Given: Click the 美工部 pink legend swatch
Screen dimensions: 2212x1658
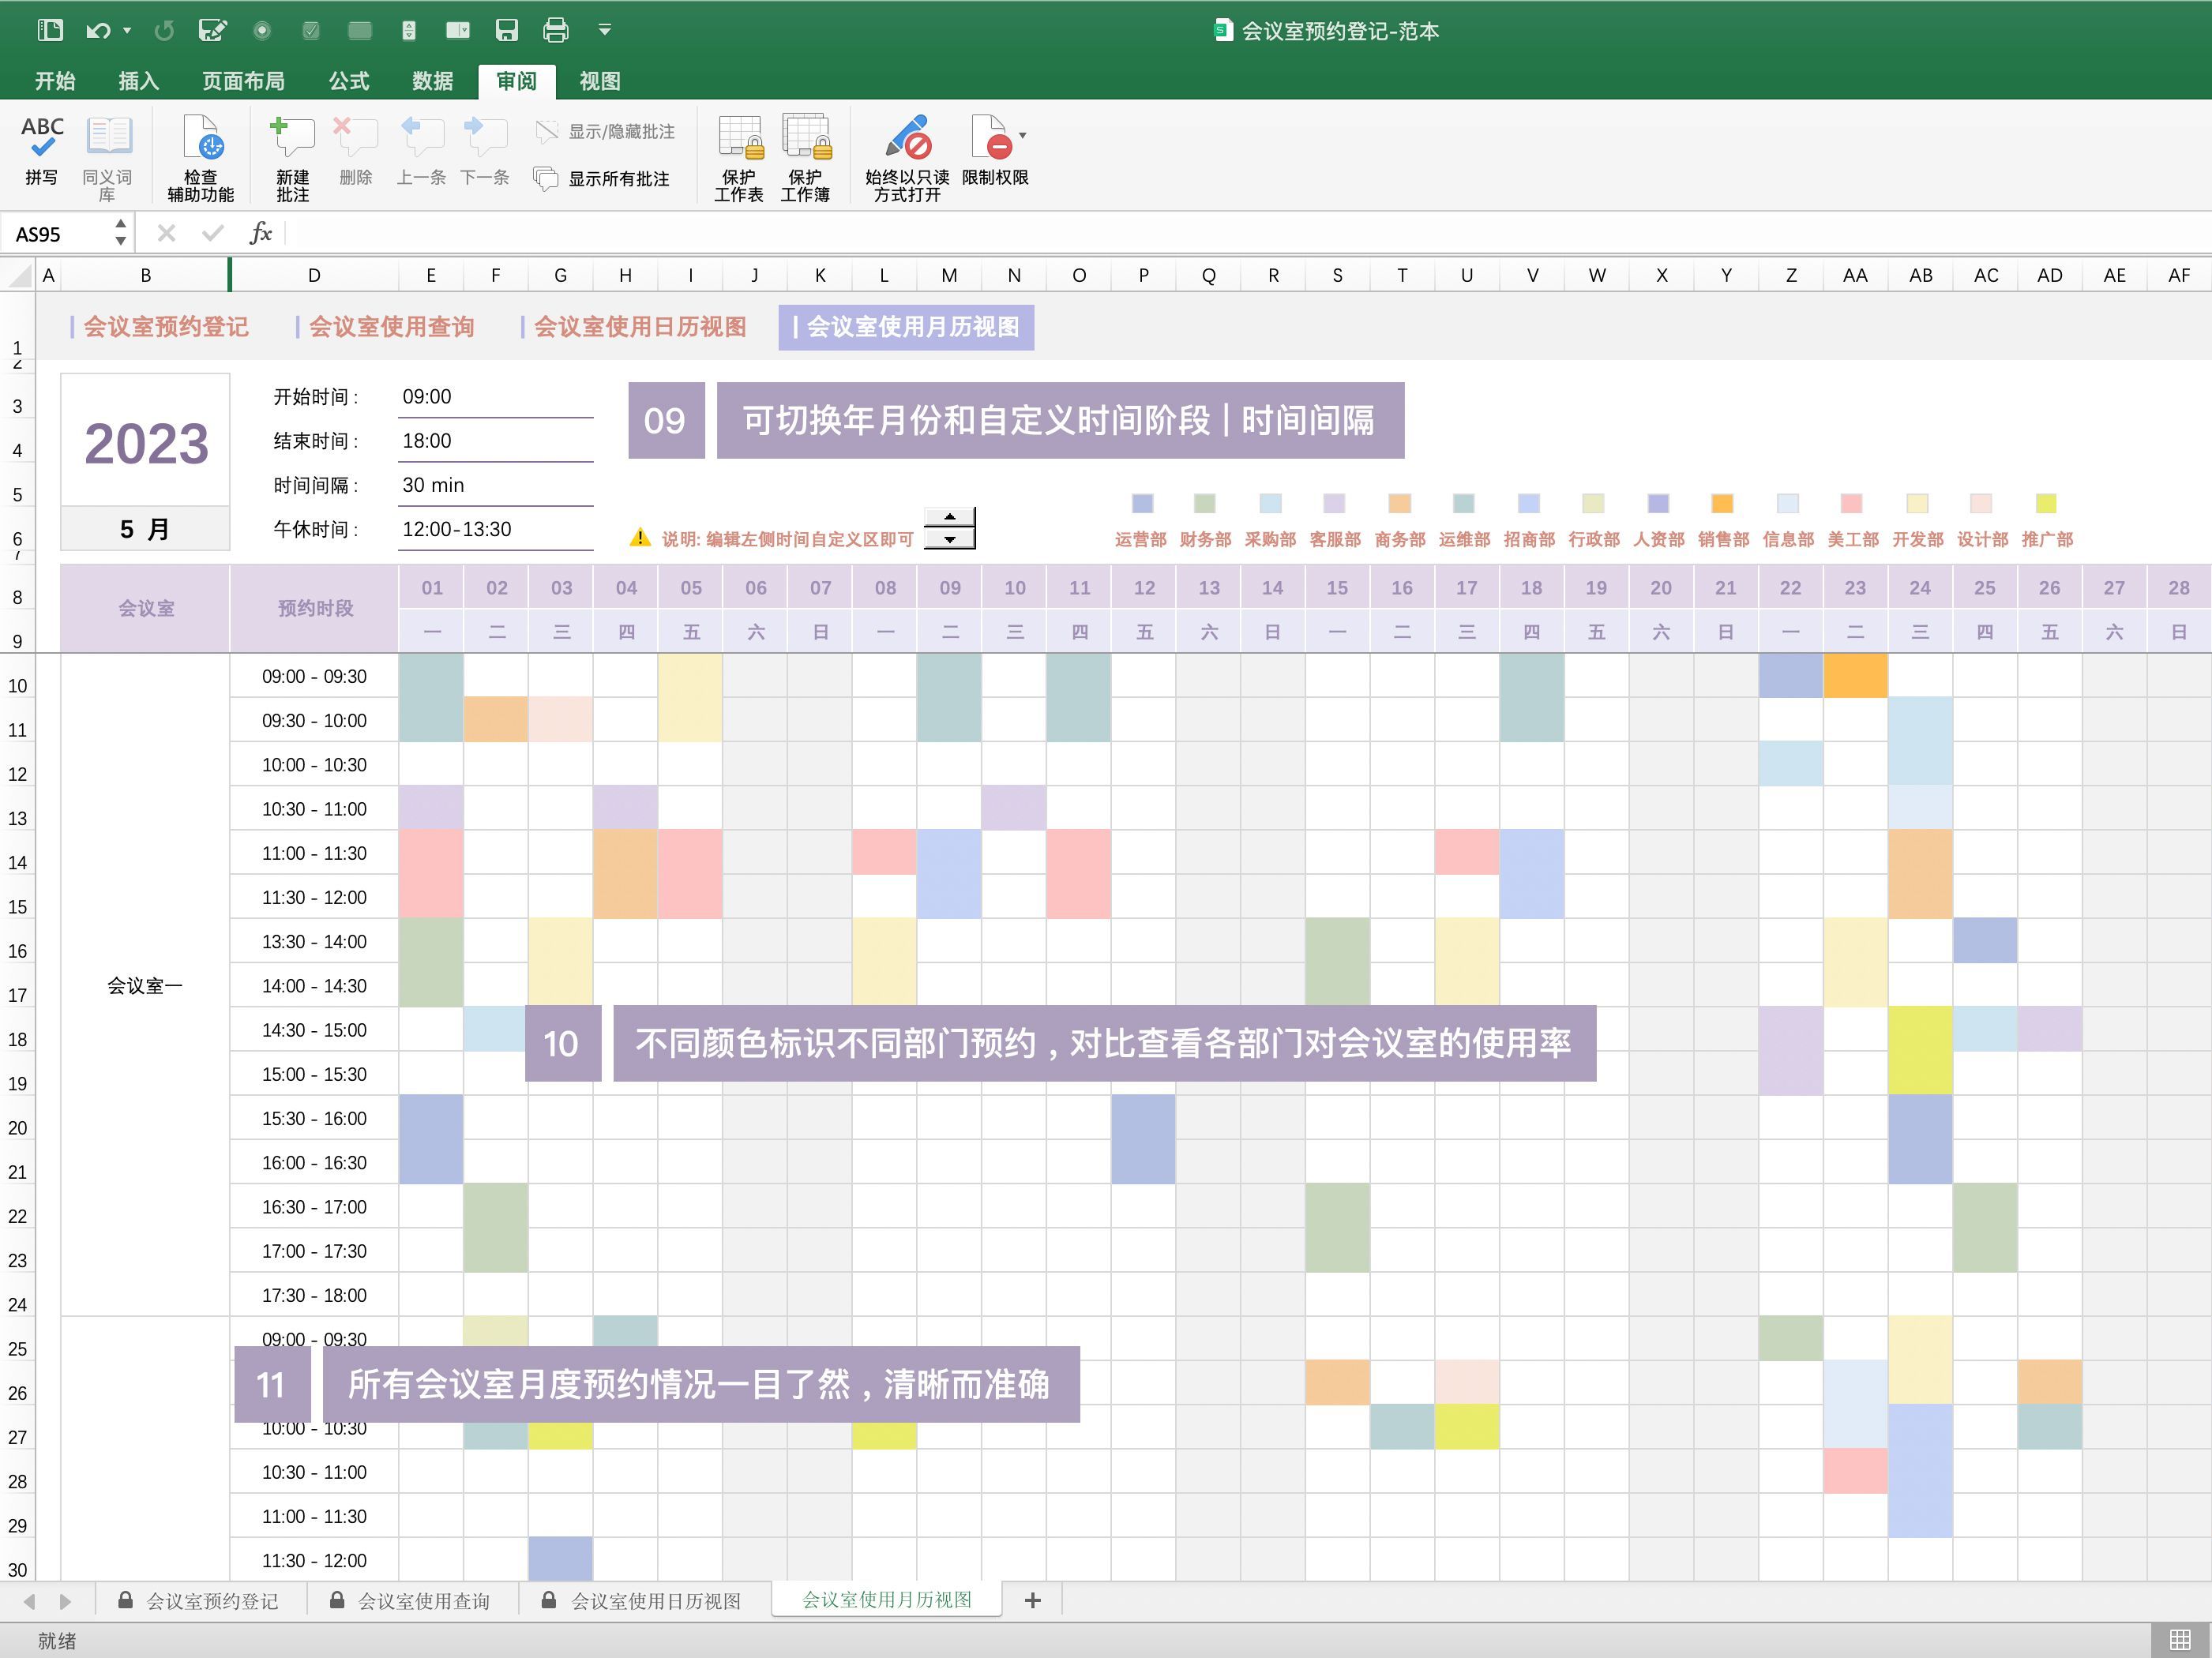Looking at the screenshot, I should point(1852,503).
